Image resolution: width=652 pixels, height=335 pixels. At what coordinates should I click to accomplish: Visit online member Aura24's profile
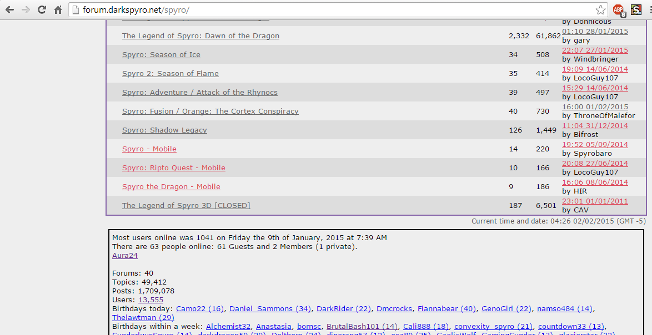point(125,256)
